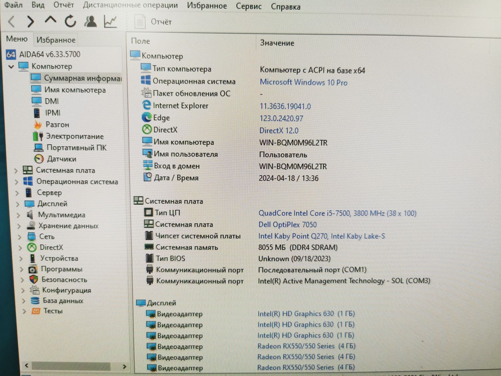Select the Тип ЦП row icon
The width and height of the screenshot is (501, 376).
(x=149, y=212)
